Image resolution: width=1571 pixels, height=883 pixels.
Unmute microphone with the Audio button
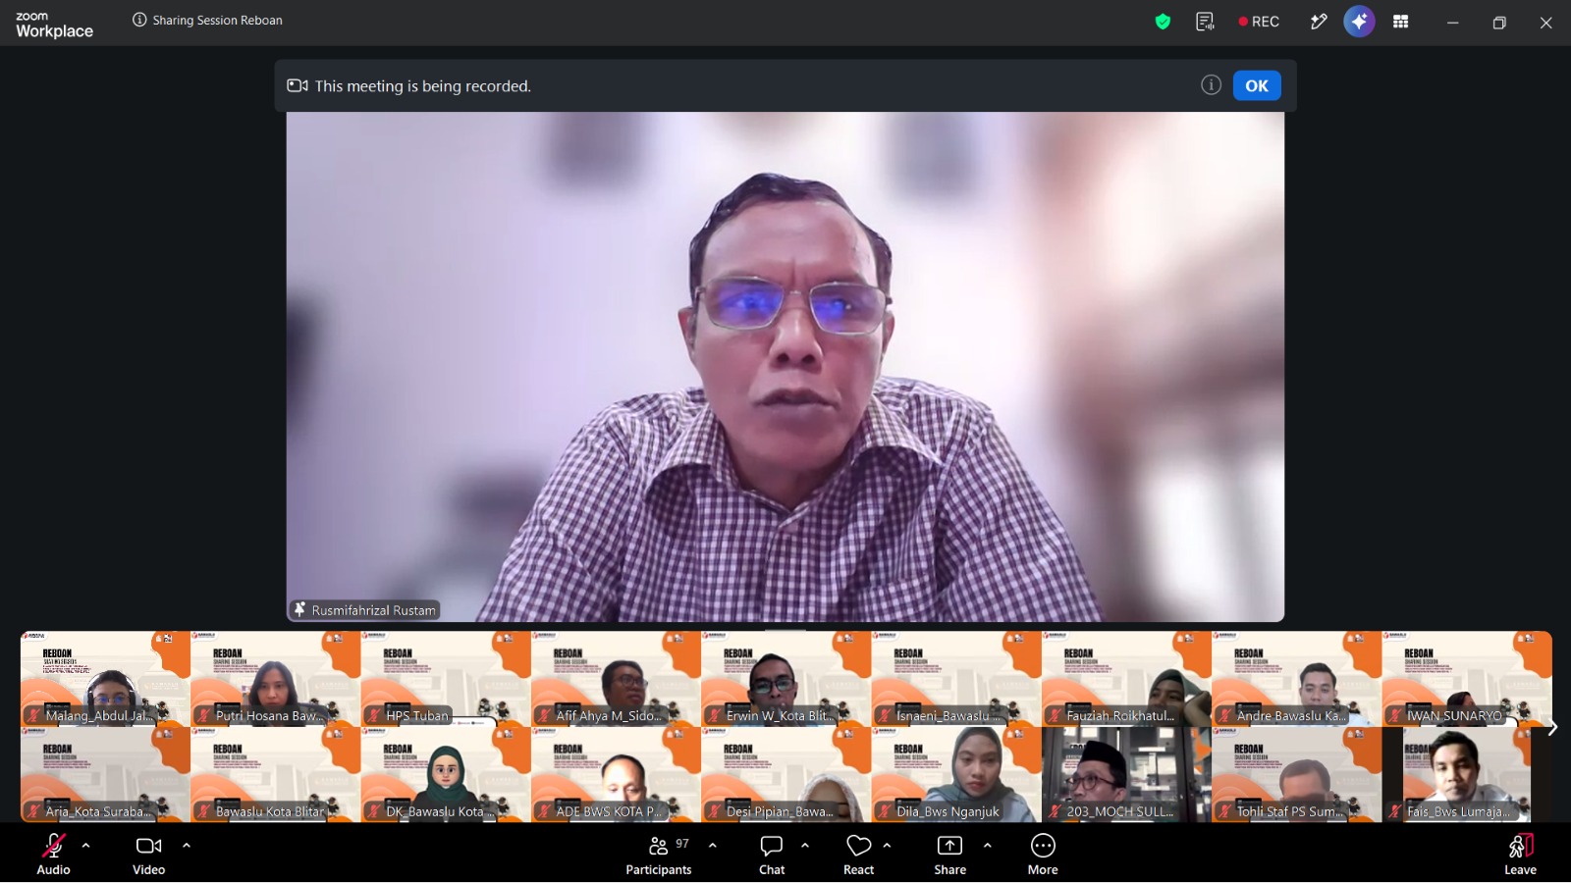(53, 855)
